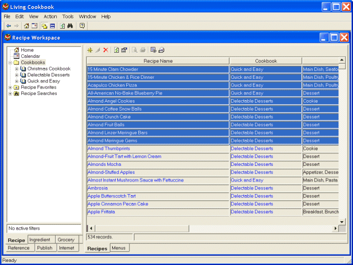Open the calendar icon in main toolbar

click(x=34, y=26)
